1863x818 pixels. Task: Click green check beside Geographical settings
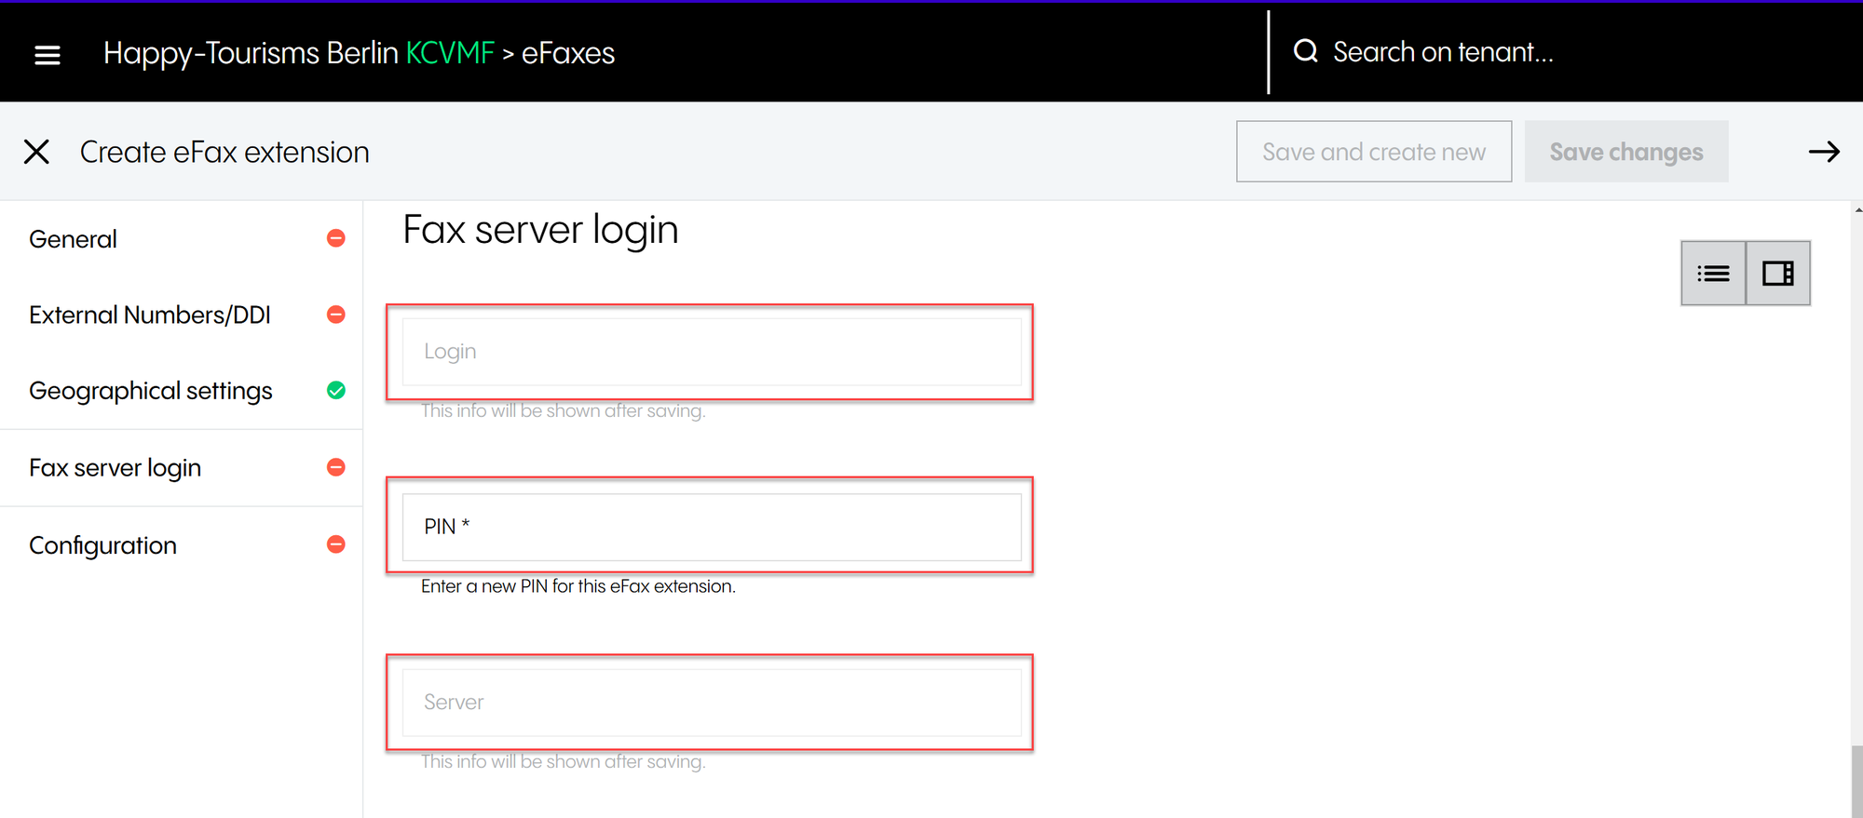pos(336,391)
